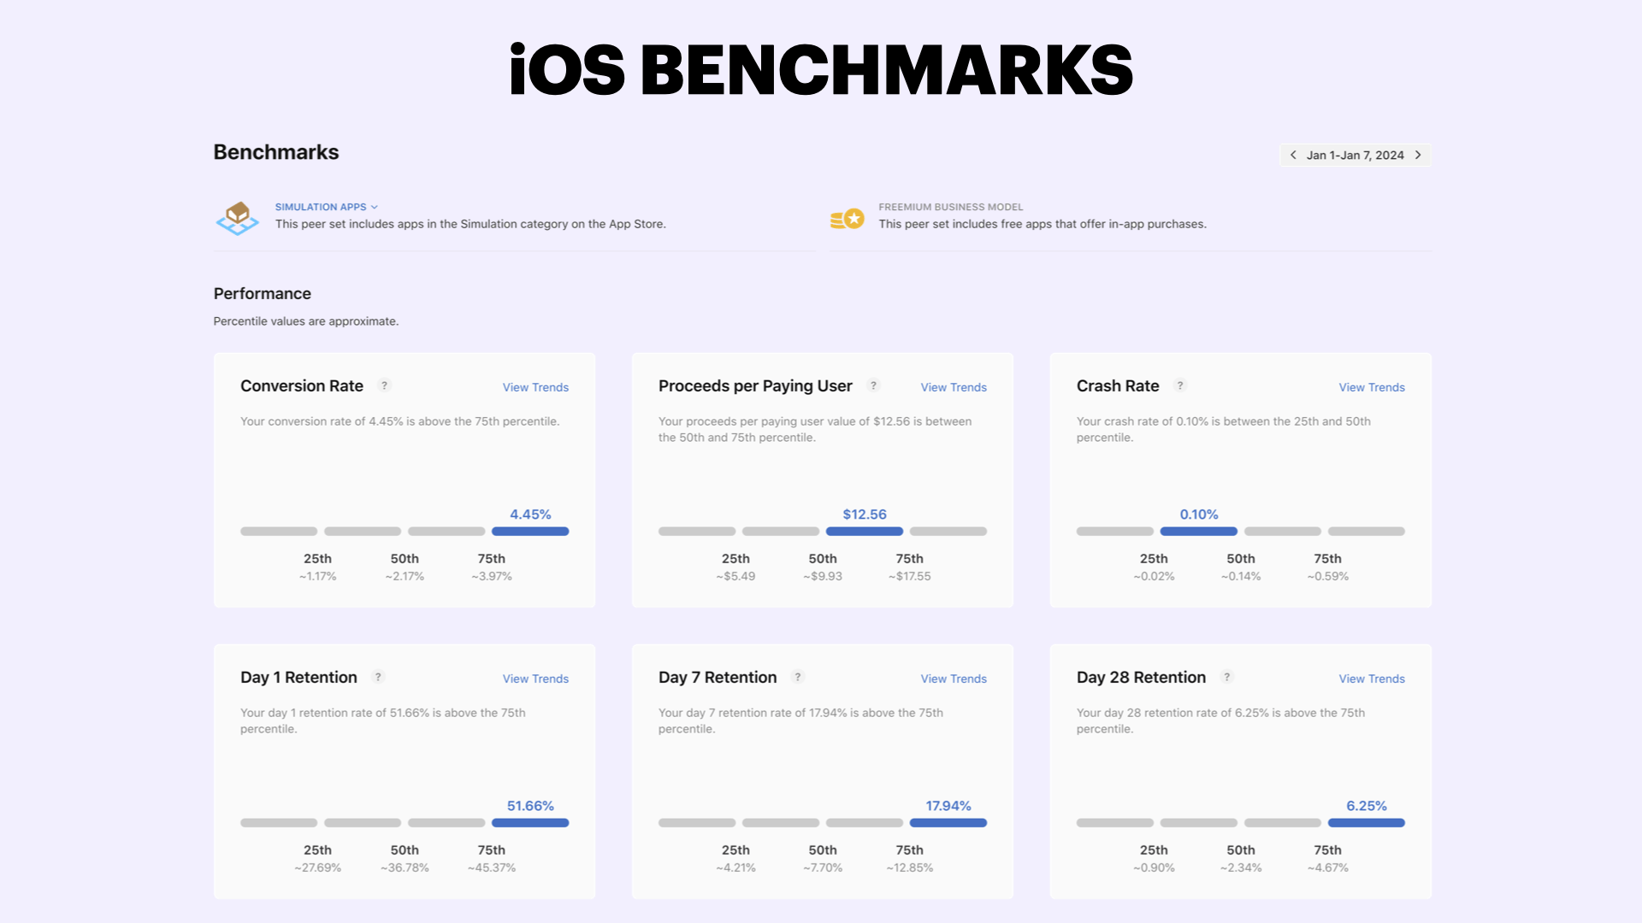Click the Crash Rate question mark icon
1642x923 pixels.
click(x=1180, y=385)
